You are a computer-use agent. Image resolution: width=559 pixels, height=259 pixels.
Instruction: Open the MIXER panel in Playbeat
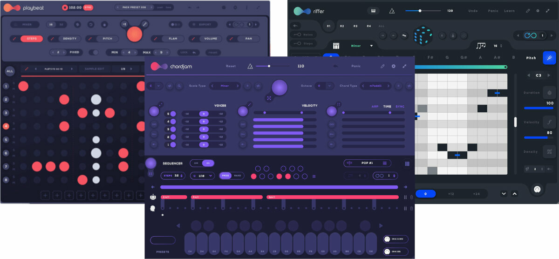(24, 25)
